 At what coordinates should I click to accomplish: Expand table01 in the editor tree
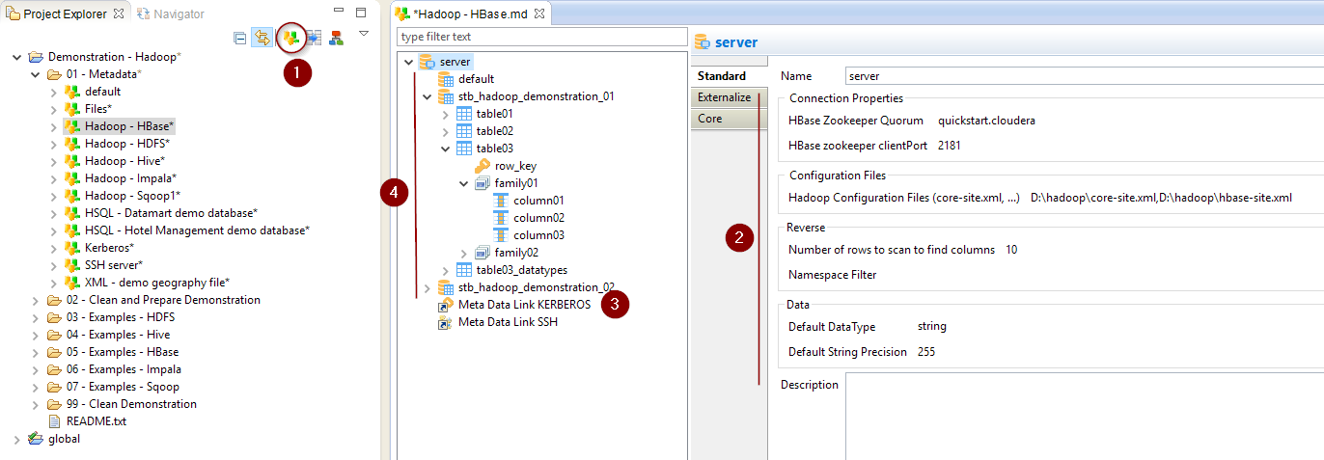pyautogui.click(x=446, y=114)
